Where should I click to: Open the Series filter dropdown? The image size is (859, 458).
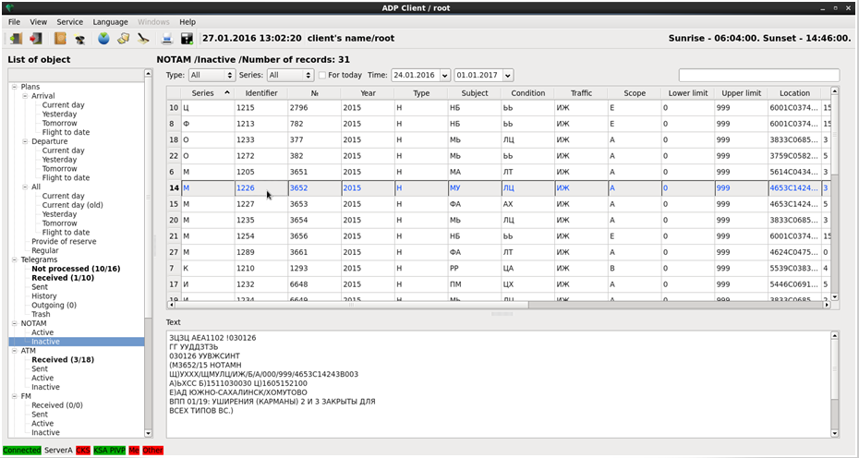point(290,75)
